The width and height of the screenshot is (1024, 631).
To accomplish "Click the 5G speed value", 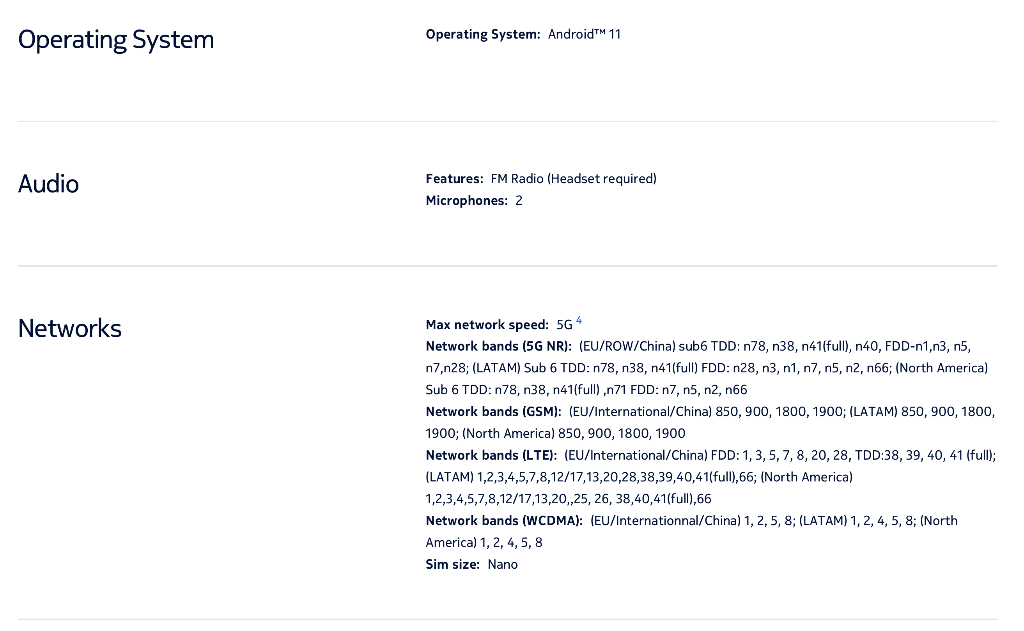I will 564,325.
